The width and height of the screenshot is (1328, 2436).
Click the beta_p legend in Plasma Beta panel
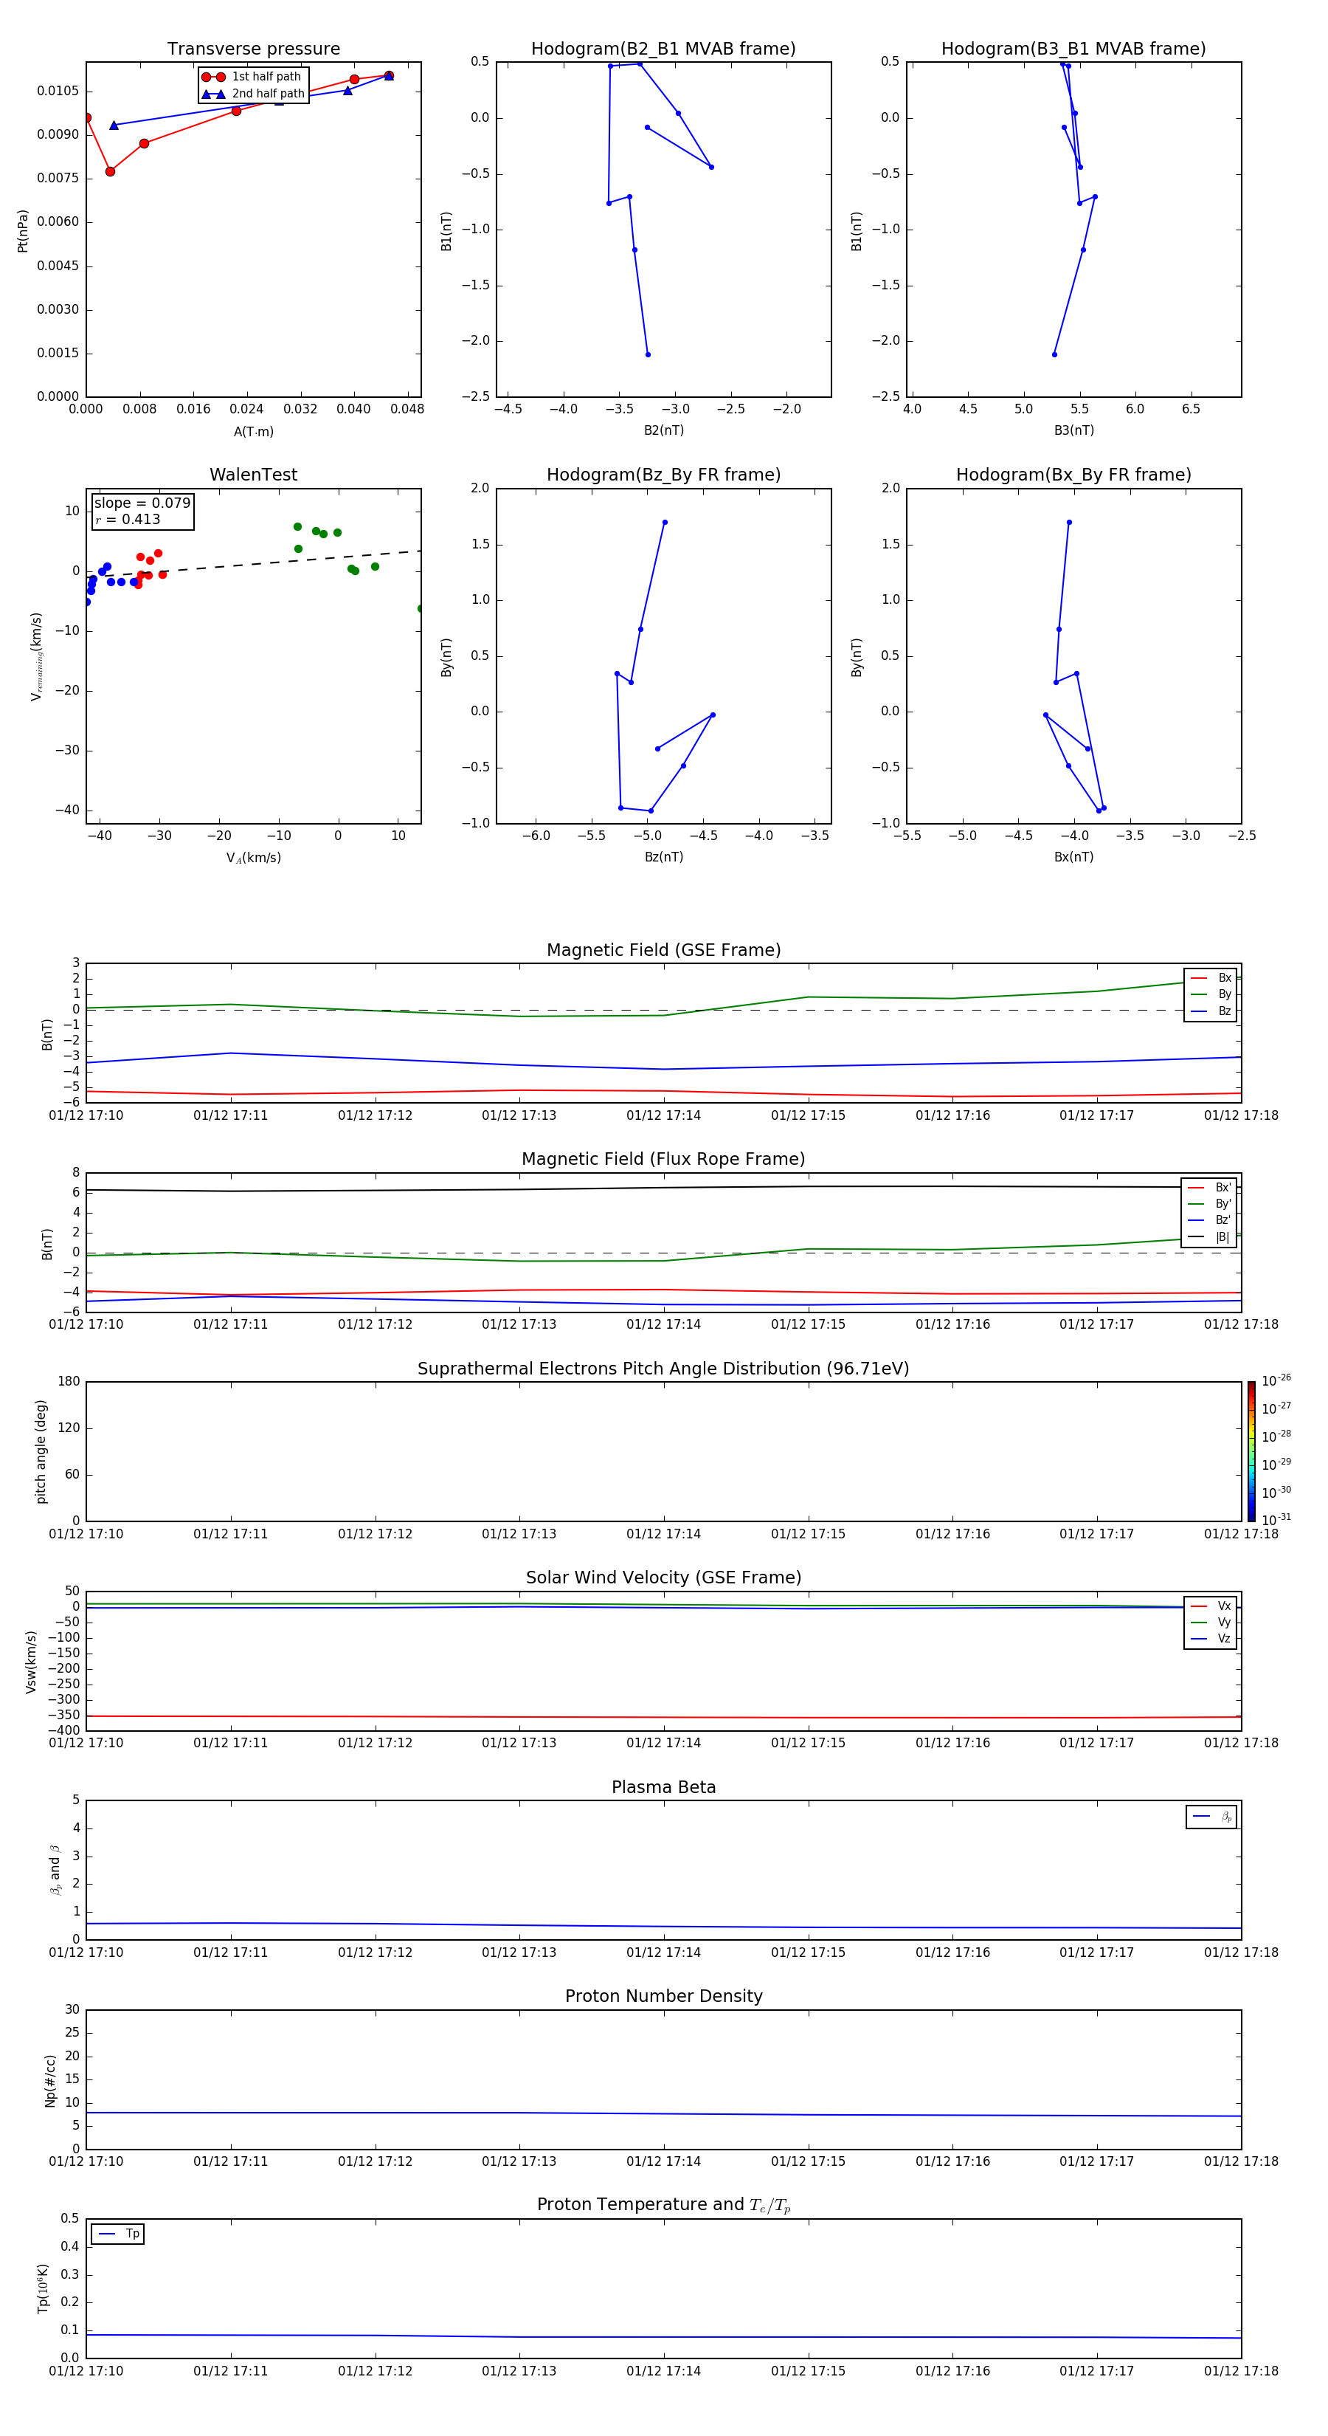click(1211, 1817)
